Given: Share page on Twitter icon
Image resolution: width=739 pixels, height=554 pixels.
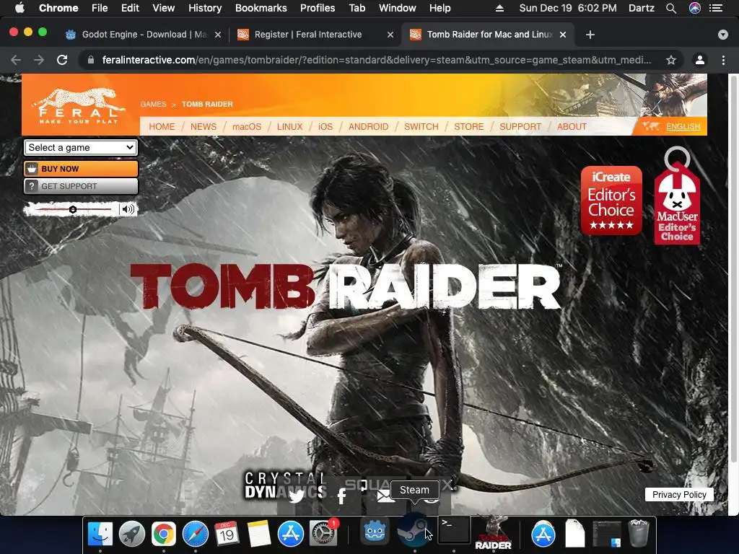Looking at the screenshot, I should 296,496.
